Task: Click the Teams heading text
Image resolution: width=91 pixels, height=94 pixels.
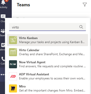Action: pos(23,5)
